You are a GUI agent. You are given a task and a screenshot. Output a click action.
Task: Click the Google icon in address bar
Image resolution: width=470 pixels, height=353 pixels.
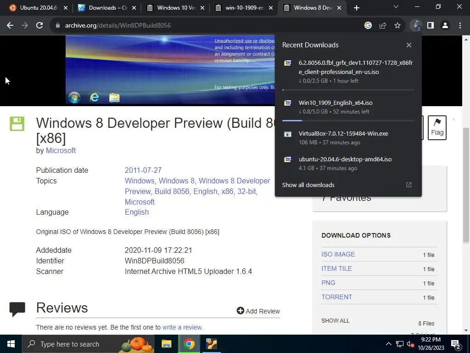[x=368, y=26]
